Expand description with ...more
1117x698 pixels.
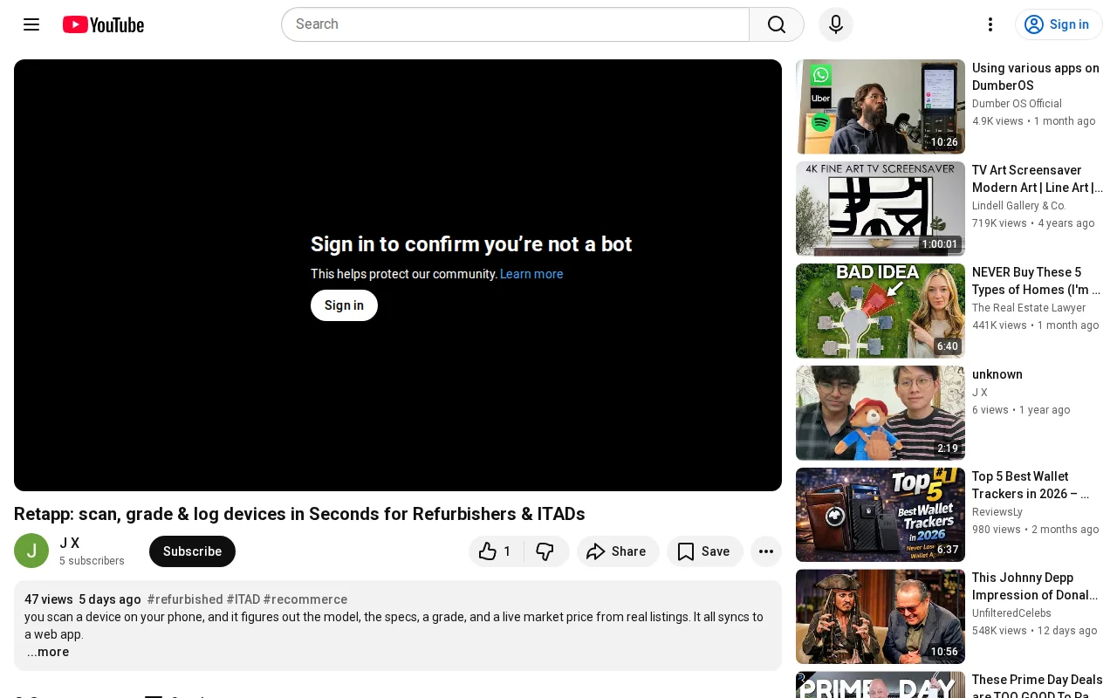48,652
